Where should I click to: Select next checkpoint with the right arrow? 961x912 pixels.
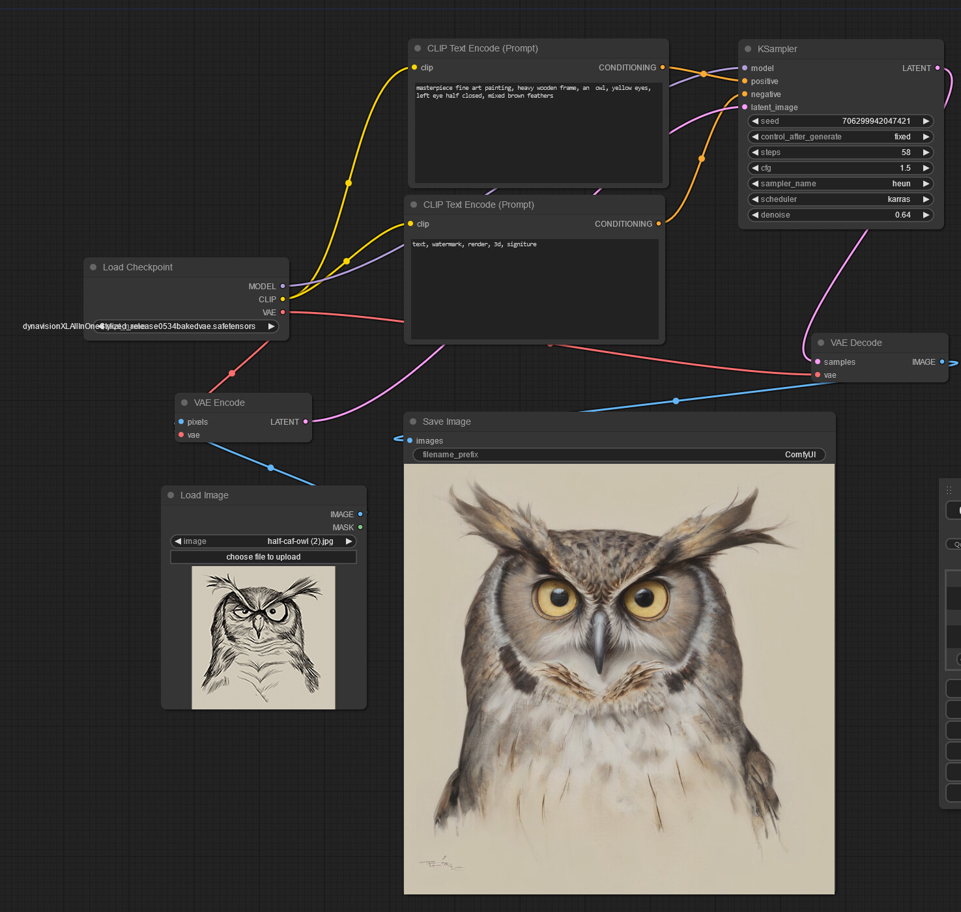pyautogui.click(x=271, y=326)
